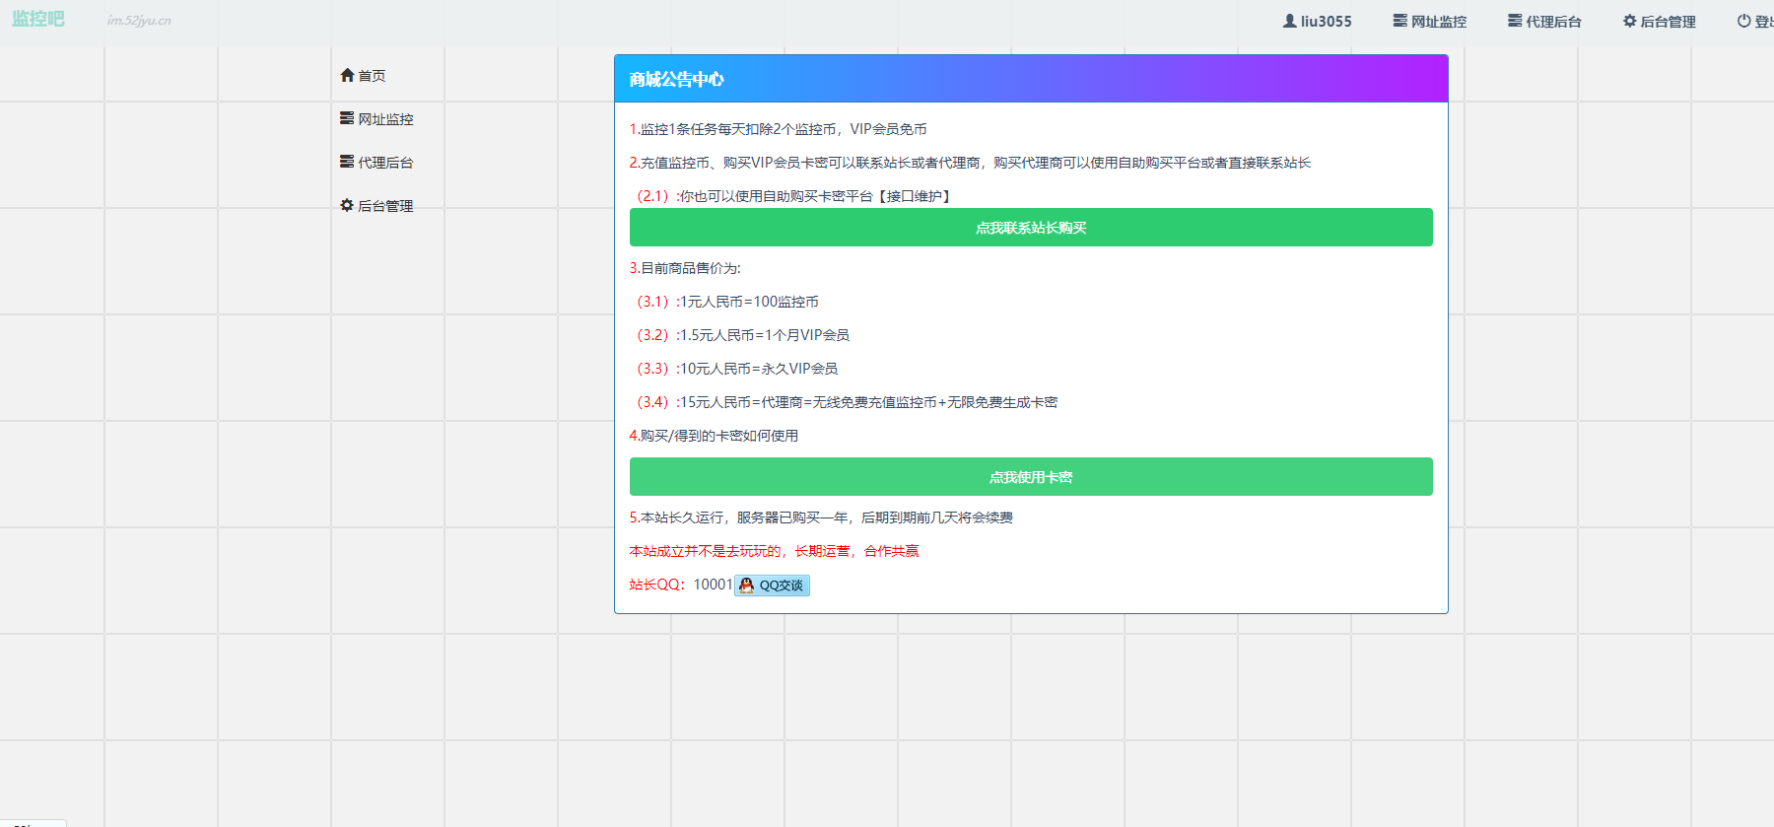This screenshot has height=827, width=1774.
Task: Click the 网址监控 list icon in top navbar
Action: [x=1399, y=21]
